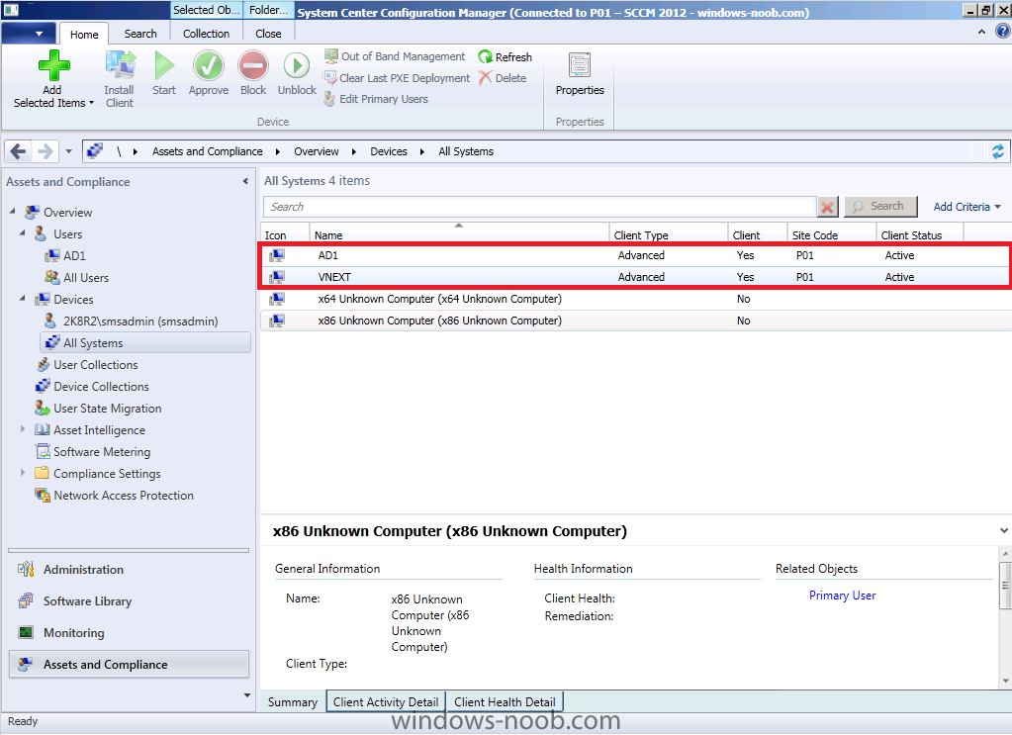Switch to the Search ribbon tab
The image size is (1012, 735).
[x=140, y=34]
